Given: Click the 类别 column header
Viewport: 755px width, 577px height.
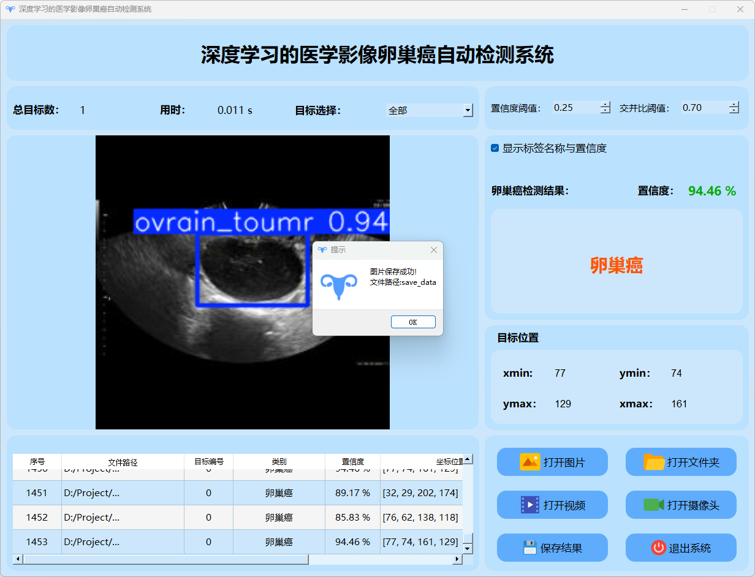Looking at the screenshot, I should tap(279, 462).
